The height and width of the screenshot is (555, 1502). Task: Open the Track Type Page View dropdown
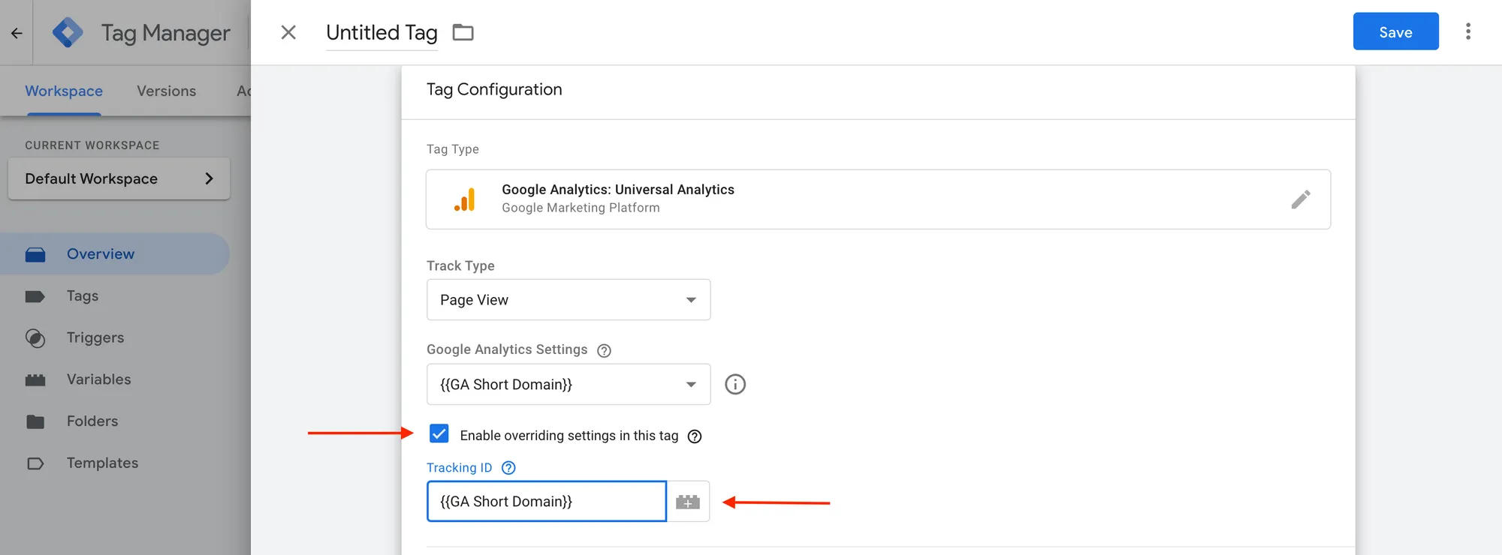(x=569, y=300)
